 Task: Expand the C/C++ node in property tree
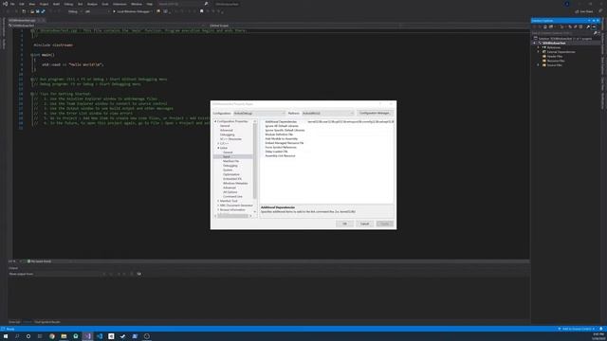[x=218, y=143]
